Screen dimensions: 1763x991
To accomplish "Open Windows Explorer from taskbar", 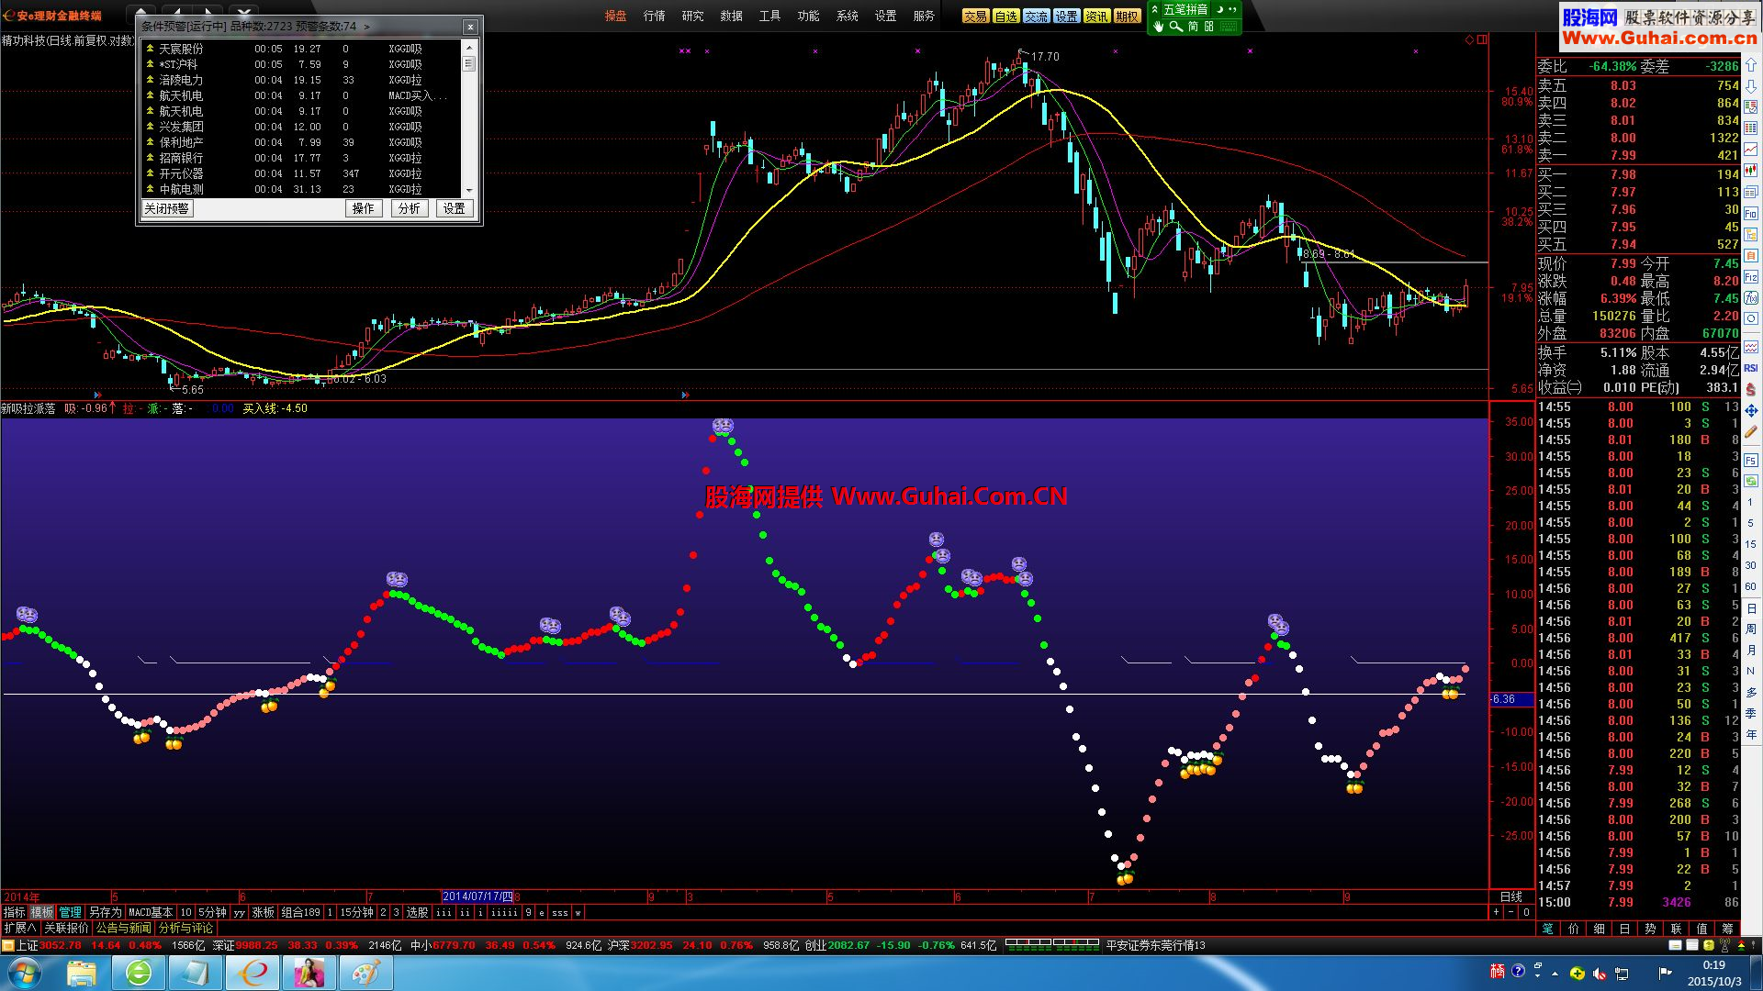I will coord(82,973).
